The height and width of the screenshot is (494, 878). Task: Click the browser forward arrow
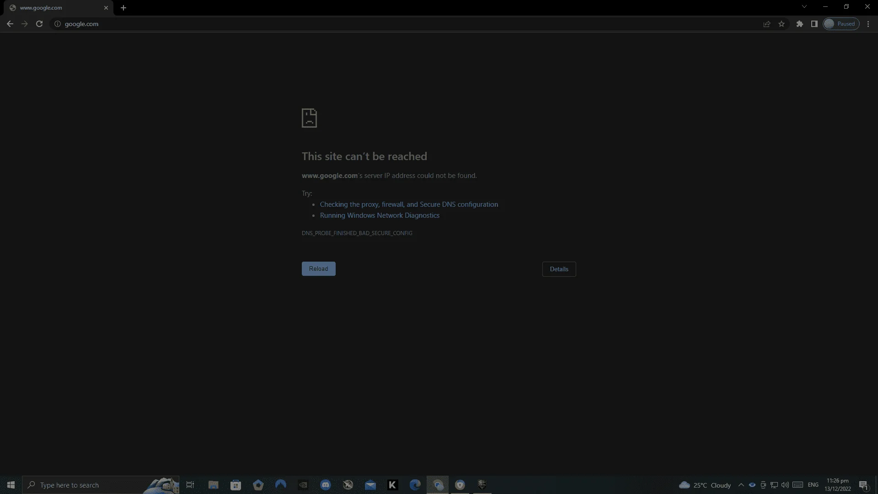coord(25,24)
